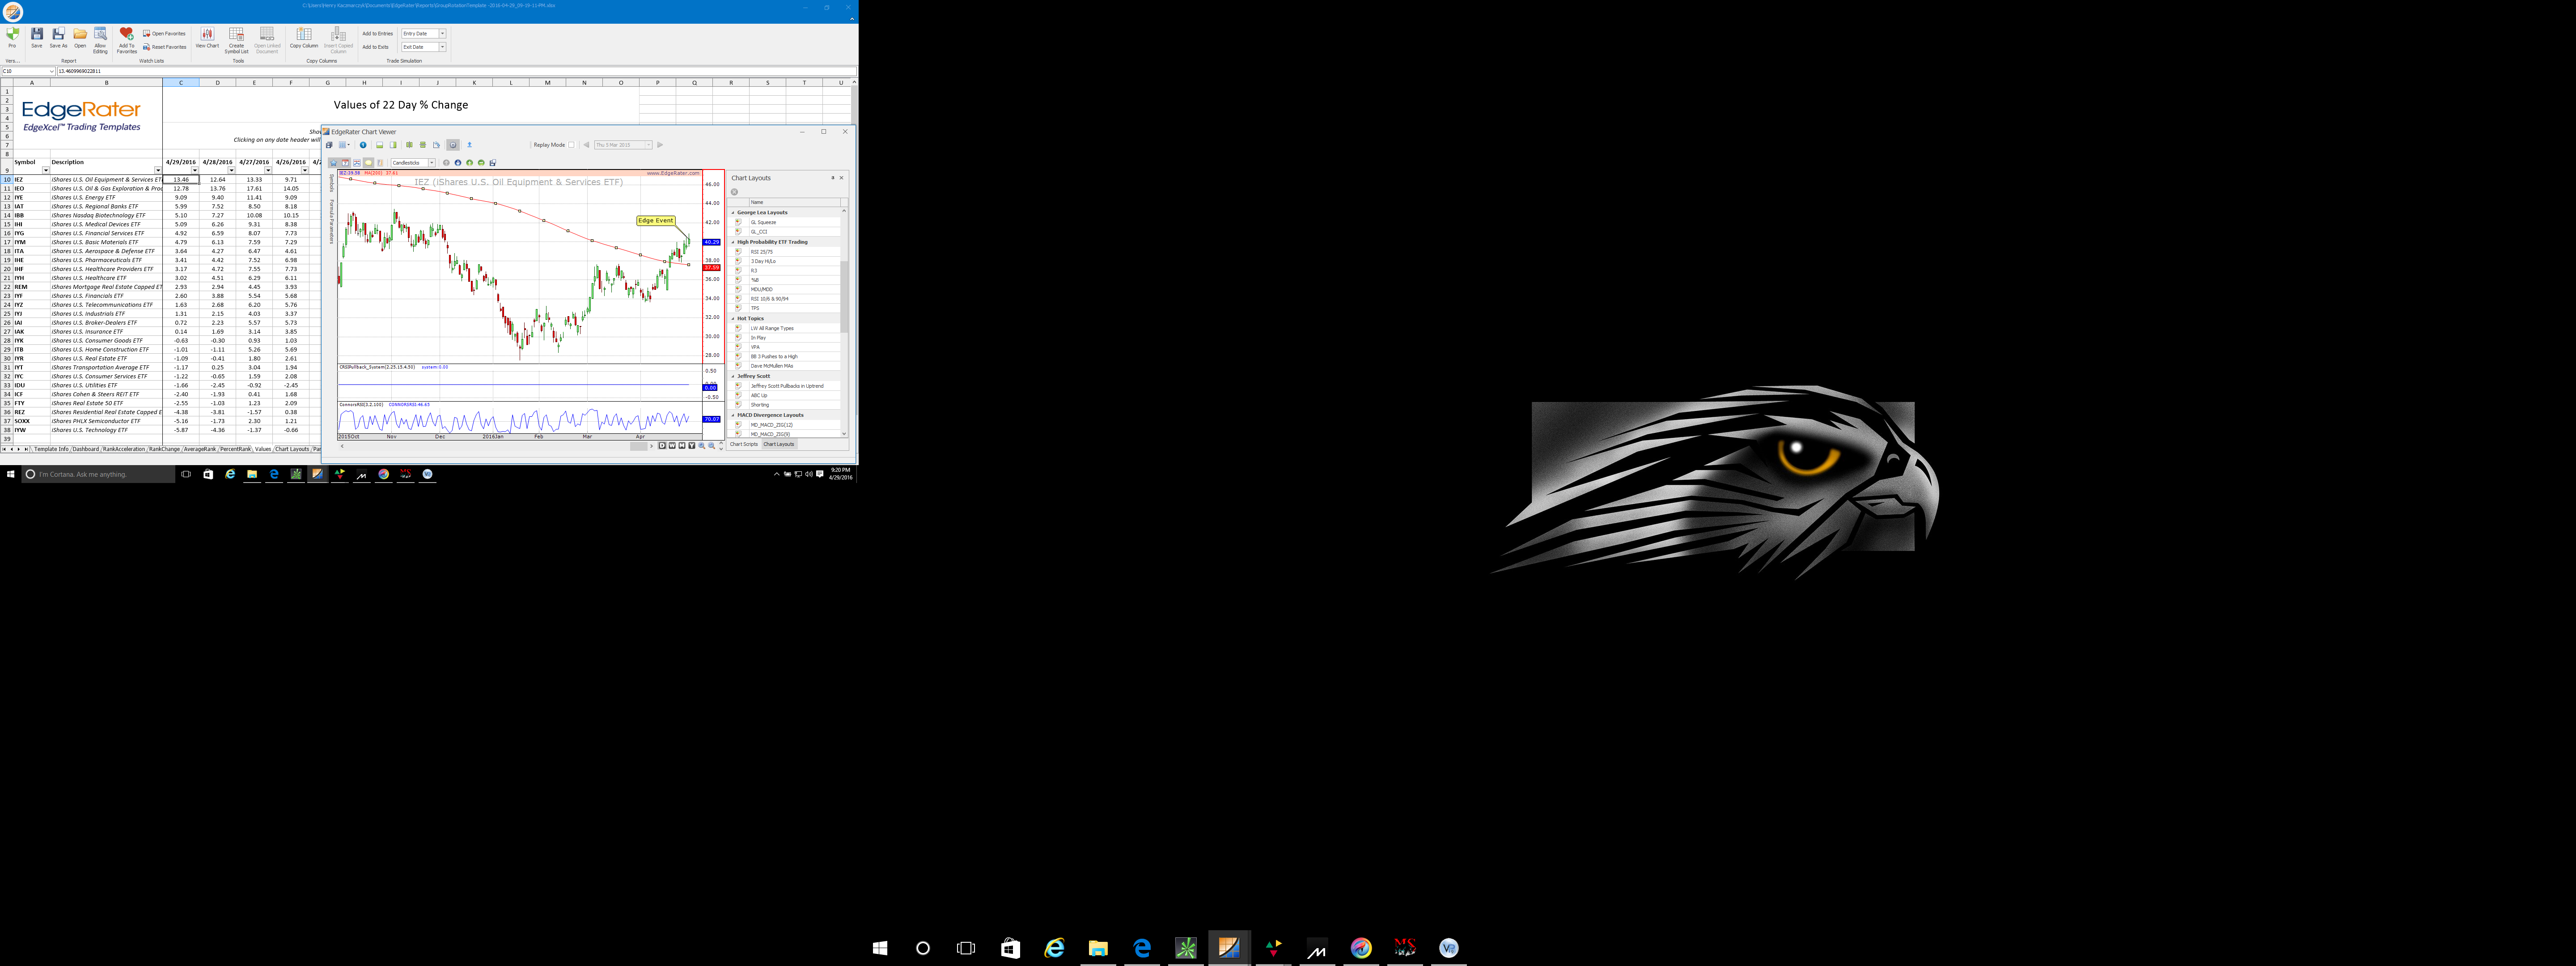
Task: Click the Start button in the large bottom taskbar
Action: pos(880,948)
